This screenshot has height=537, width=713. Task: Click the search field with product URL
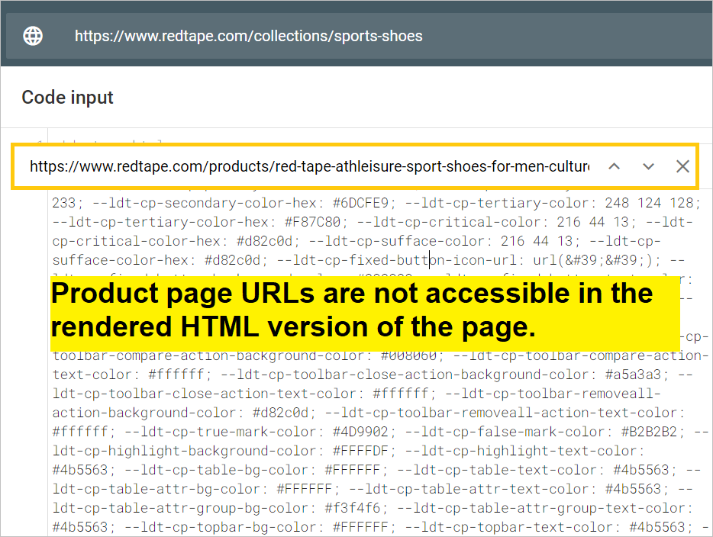pyautogui.click(x=310, y=166)
